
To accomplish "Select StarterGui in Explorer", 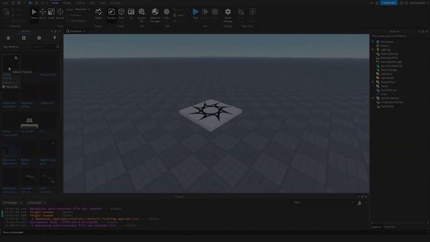I will (386, 74).
